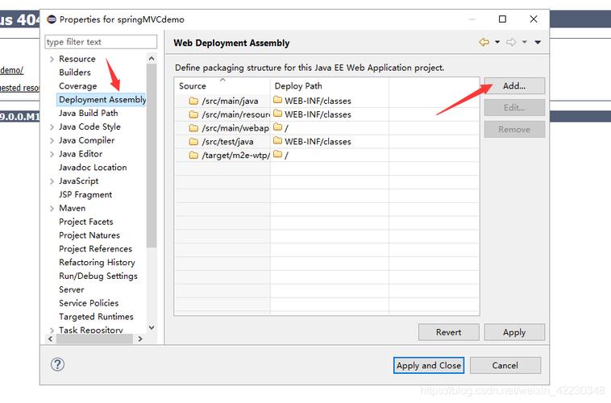
Task: Click the help question mark icon
Action: [x=58, y=364]
